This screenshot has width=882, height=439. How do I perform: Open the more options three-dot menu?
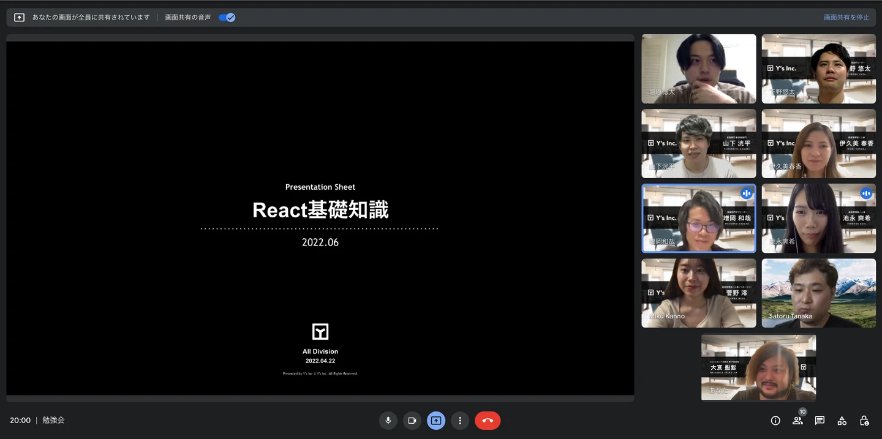460,421
